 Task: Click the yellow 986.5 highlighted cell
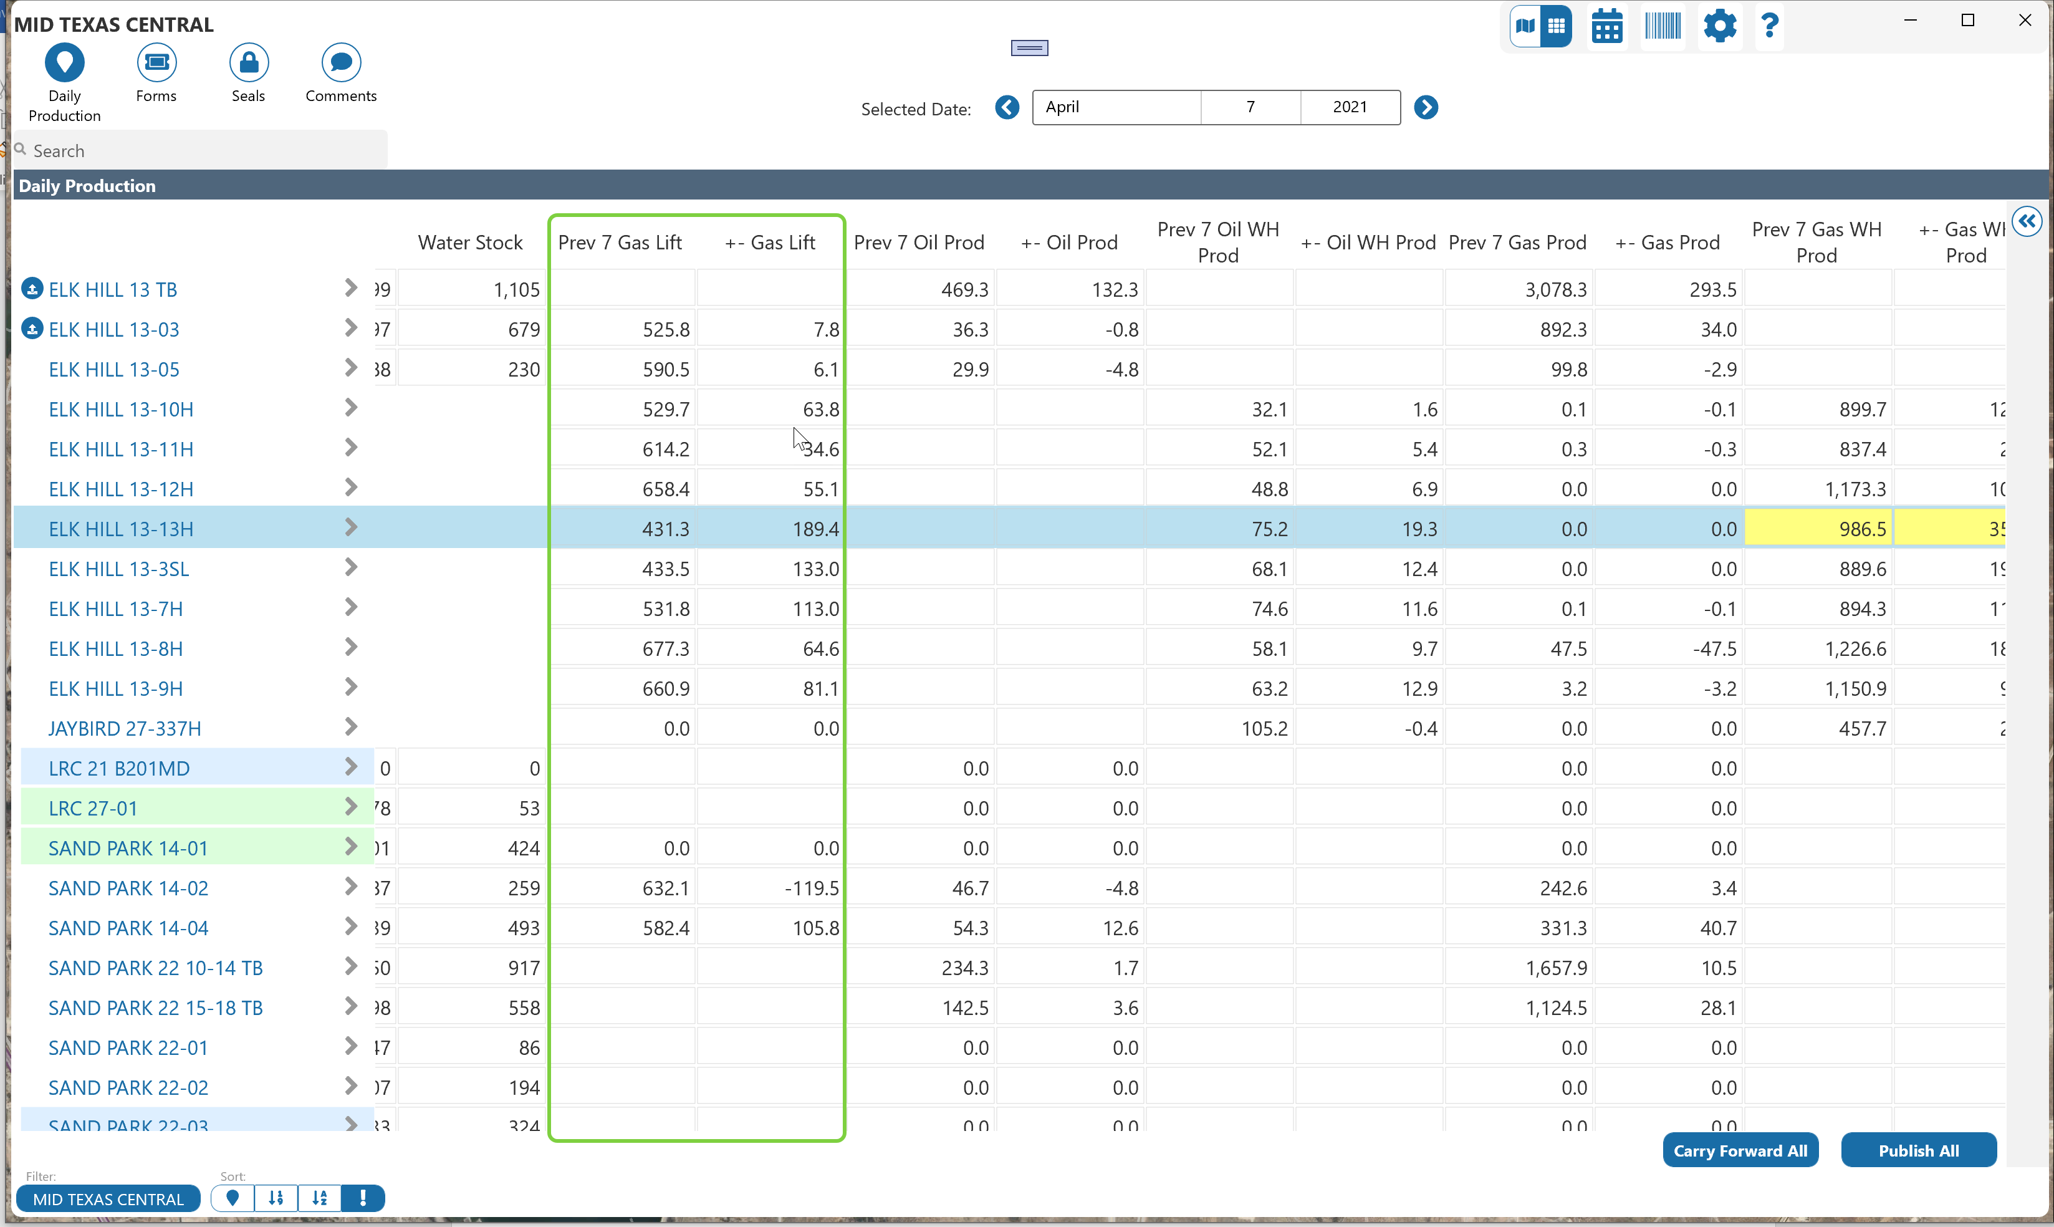pyautogui.click(x=1818, y=529)
